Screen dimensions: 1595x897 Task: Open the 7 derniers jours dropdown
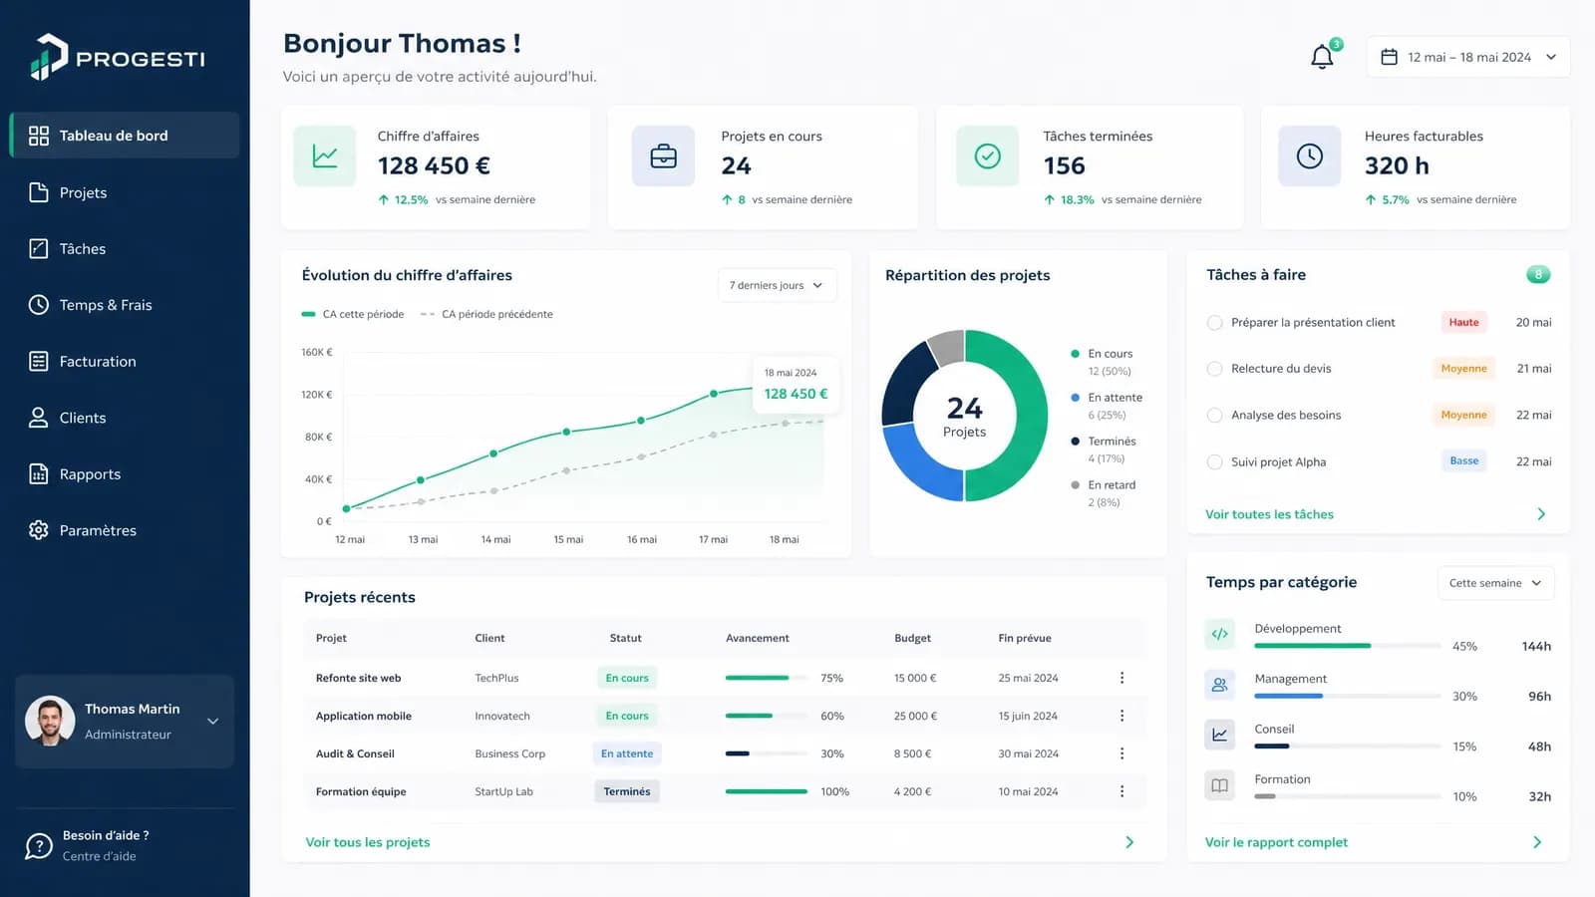coord(777,285)
